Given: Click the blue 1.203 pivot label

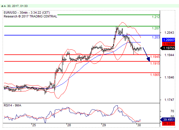Looking at the screenshot, I should pos(156,37).
